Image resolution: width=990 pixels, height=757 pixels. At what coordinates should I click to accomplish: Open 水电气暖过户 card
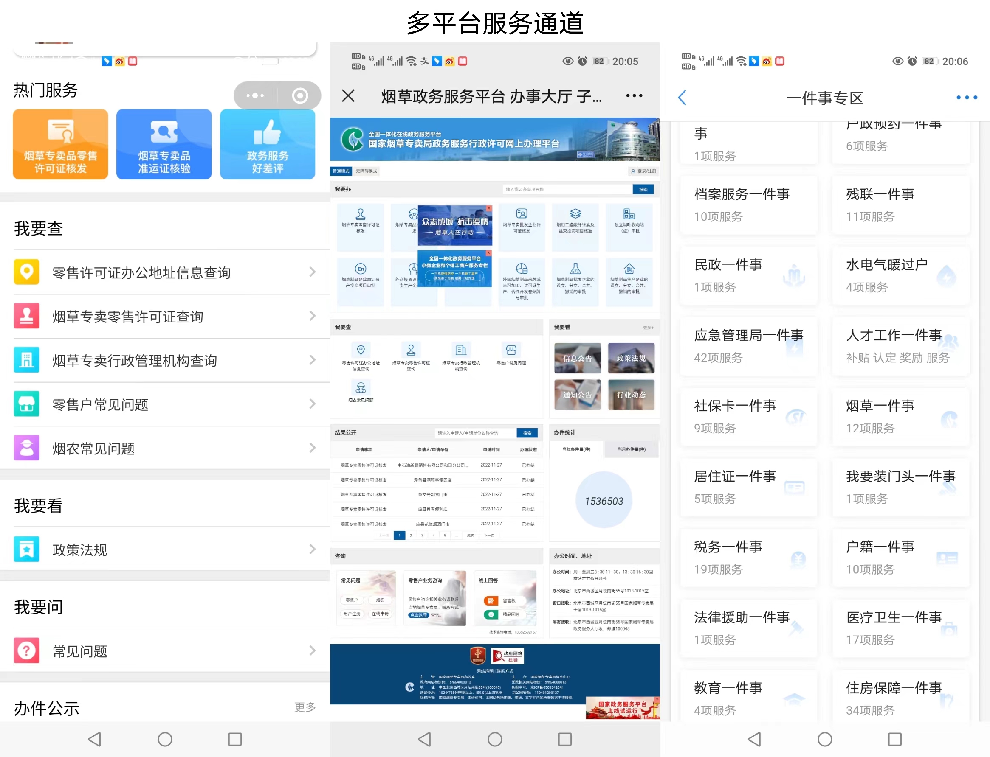click(x=901, y=276)
